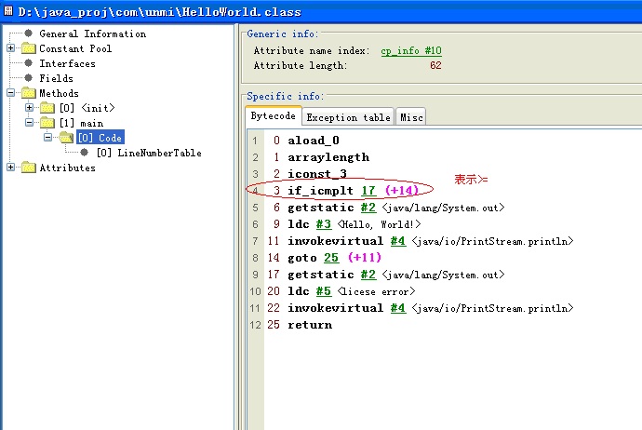Click the General Information bullet icon

point(28,34)
